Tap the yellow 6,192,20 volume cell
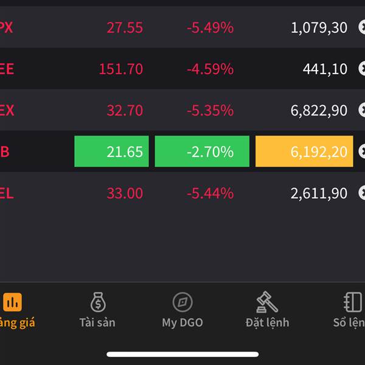The width and height of the screenshot is (365, 365). (304, 151)
